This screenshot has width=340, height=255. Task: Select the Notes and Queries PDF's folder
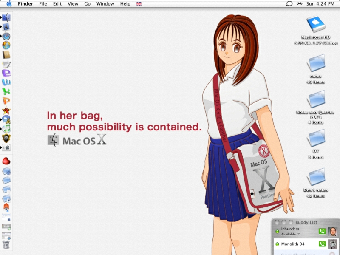316,99
